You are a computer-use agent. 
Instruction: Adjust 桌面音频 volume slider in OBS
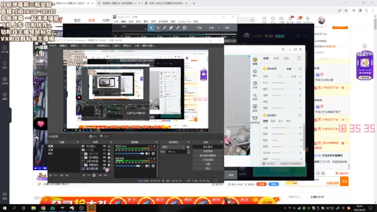pyautogui.click(x=130, y=166)
